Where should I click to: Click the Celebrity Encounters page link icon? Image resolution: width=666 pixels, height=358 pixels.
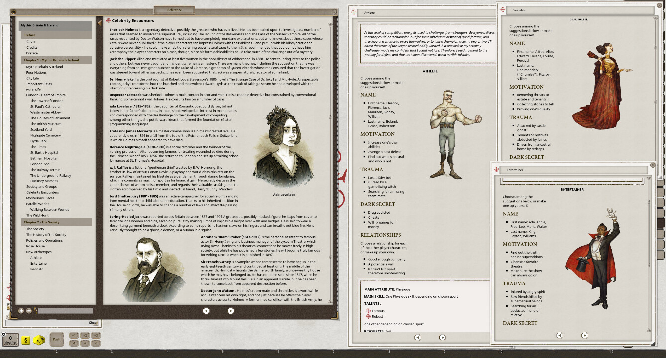[108, 21]
